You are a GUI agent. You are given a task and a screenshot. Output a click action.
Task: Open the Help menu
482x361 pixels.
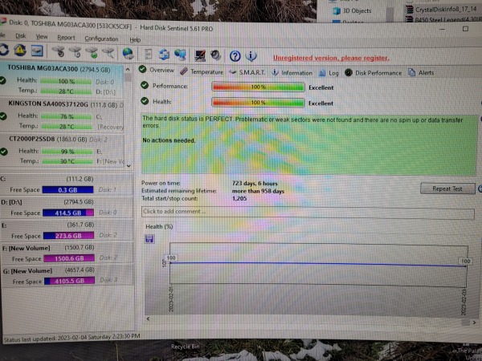coord(135,39)
